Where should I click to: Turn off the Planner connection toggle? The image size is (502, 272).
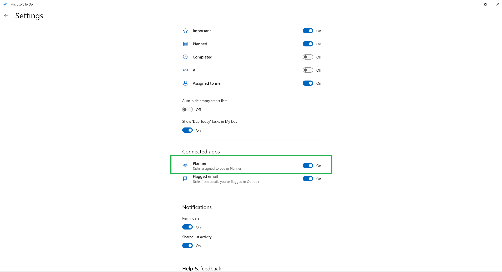[308, 166]
